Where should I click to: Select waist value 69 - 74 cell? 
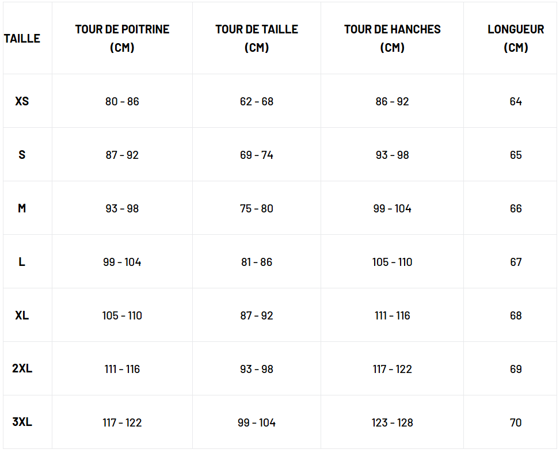257,155
